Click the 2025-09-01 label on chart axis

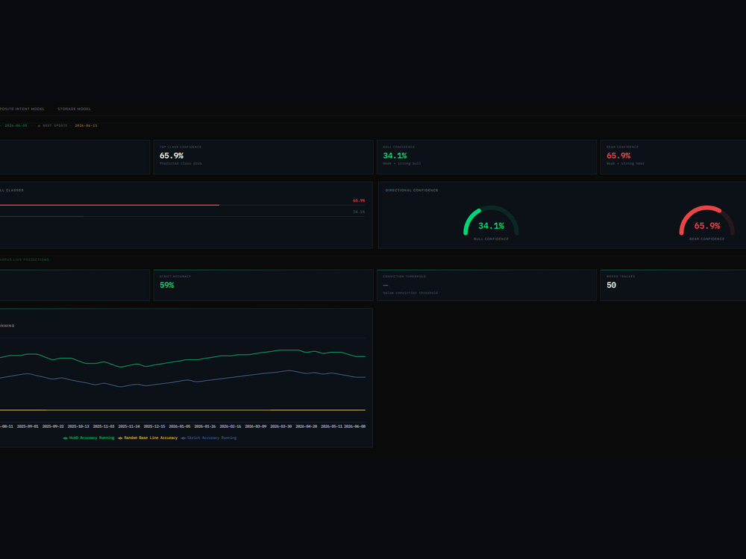point(28,426)
